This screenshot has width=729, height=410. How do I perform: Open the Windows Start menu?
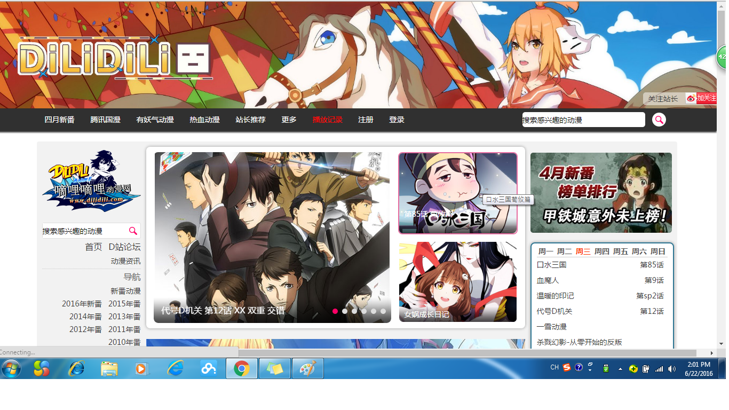11,368
